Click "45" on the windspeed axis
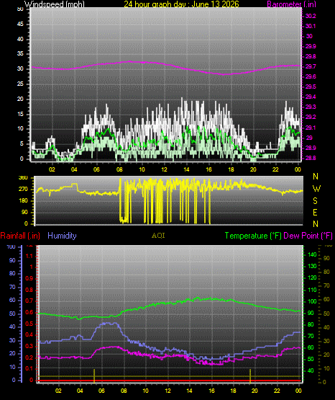 pos(20,25)
